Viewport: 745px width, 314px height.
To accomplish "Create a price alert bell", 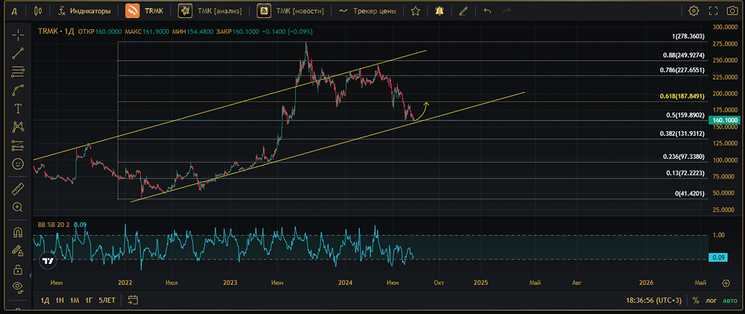I will click(440, 10).
